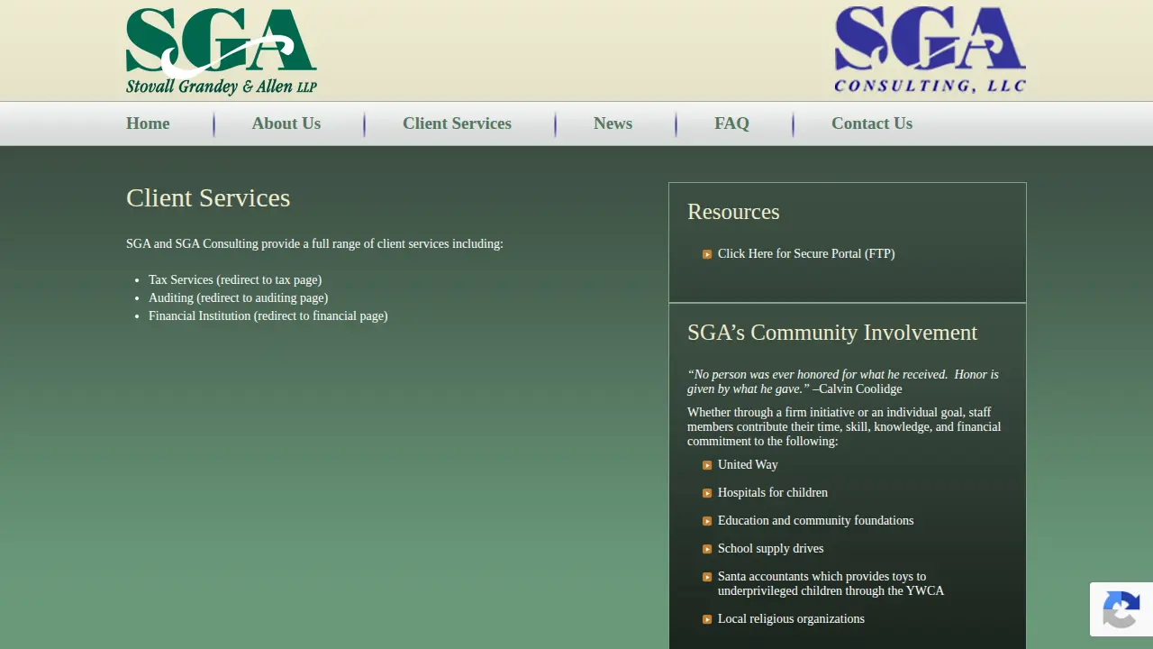1153x649 pixels.
Task: Open the News menu item
Action: pyautogui.click(x=613, y=123)
